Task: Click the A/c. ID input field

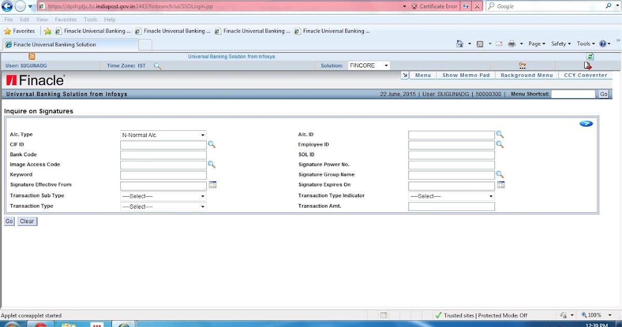Action: point(451,135)
